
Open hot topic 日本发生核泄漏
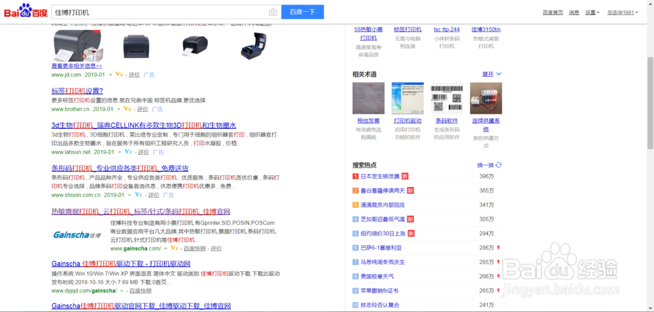[x=380, y=177]
